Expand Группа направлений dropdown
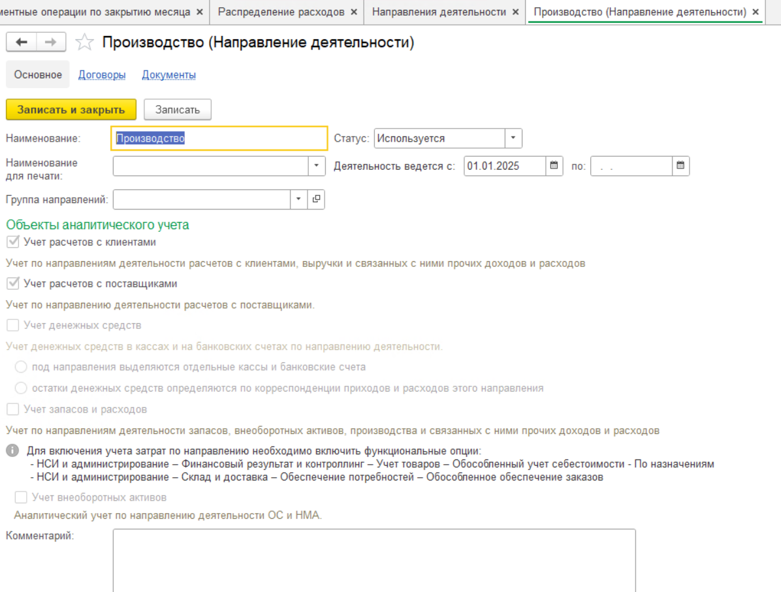Viewport: 781px width, 592px height. (299, 199)
